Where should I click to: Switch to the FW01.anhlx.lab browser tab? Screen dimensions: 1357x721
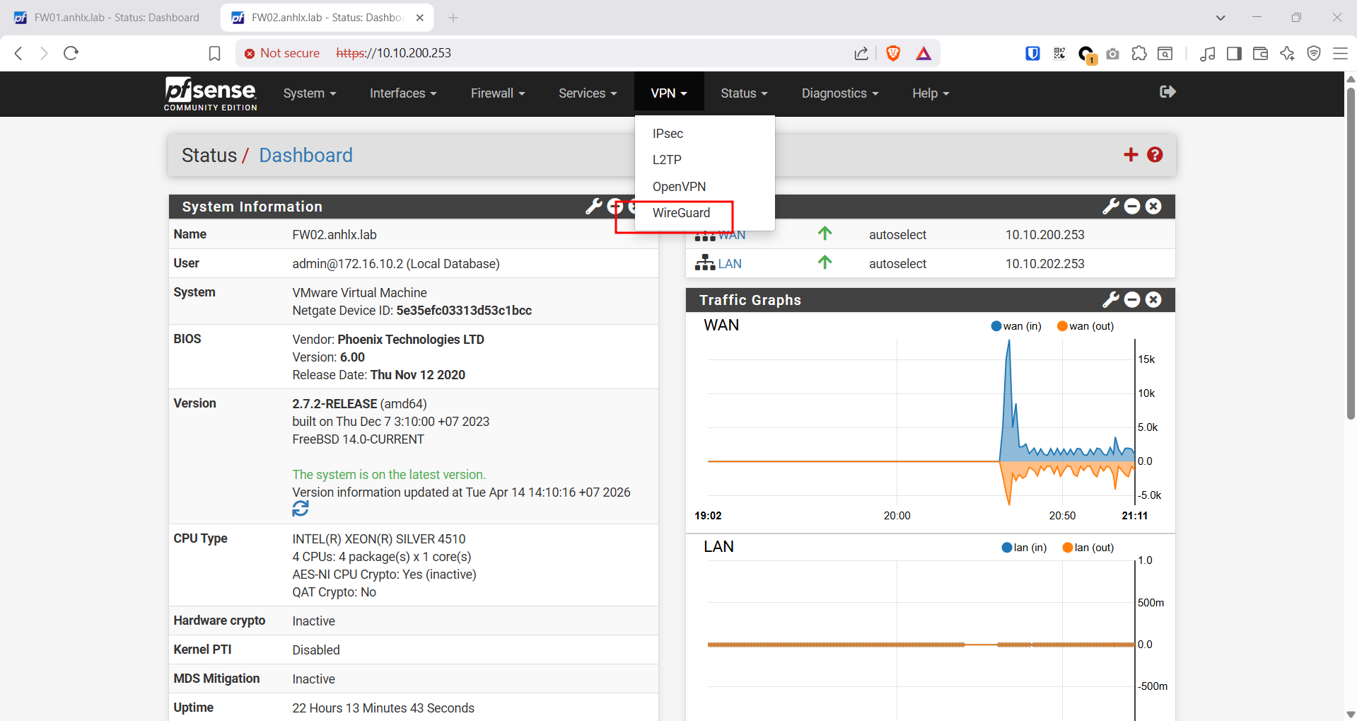coord(117,18)
